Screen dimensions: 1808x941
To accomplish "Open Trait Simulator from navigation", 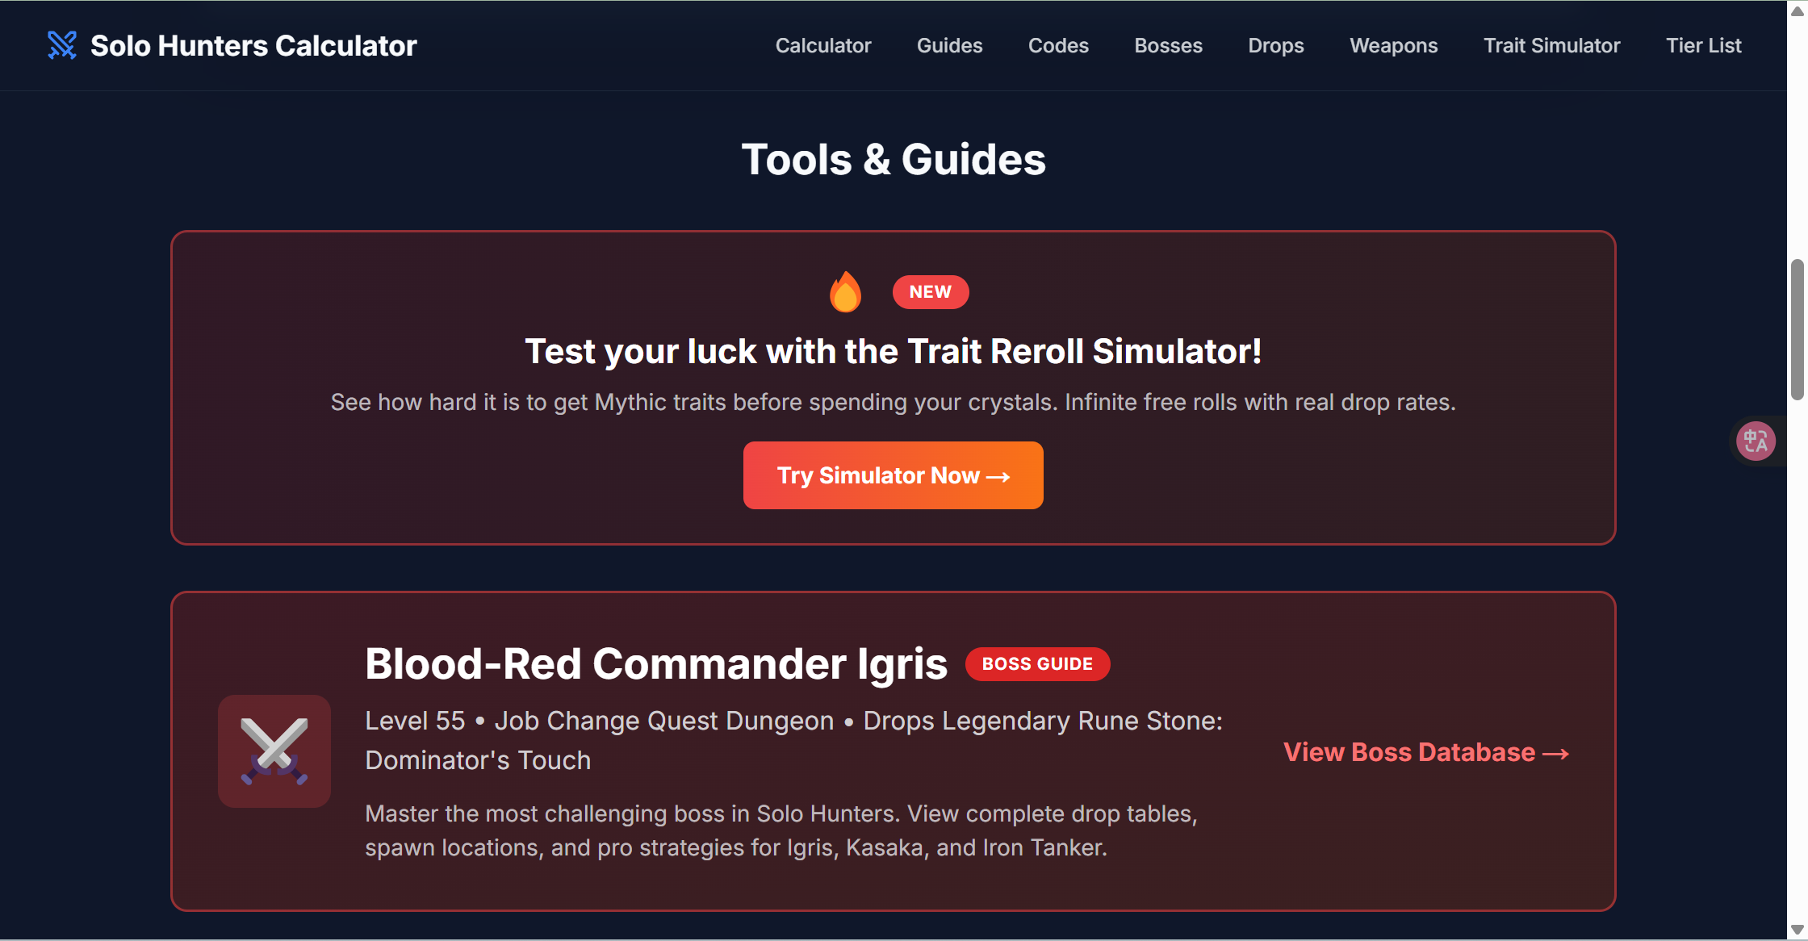I will tap(1551, 46).
